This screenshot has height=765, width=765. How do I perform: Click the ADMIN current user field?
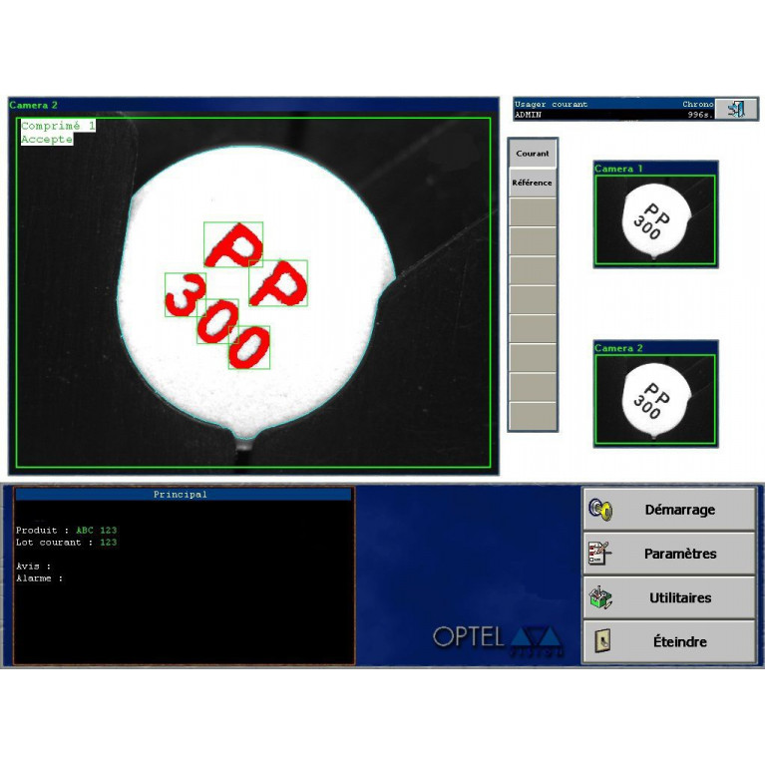pos(529,115)
